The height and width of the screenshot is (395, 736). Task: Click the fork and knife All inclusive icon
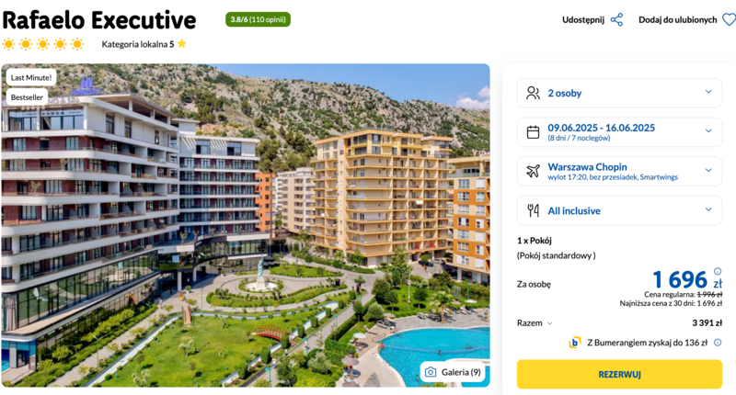(x=533, y=210)
